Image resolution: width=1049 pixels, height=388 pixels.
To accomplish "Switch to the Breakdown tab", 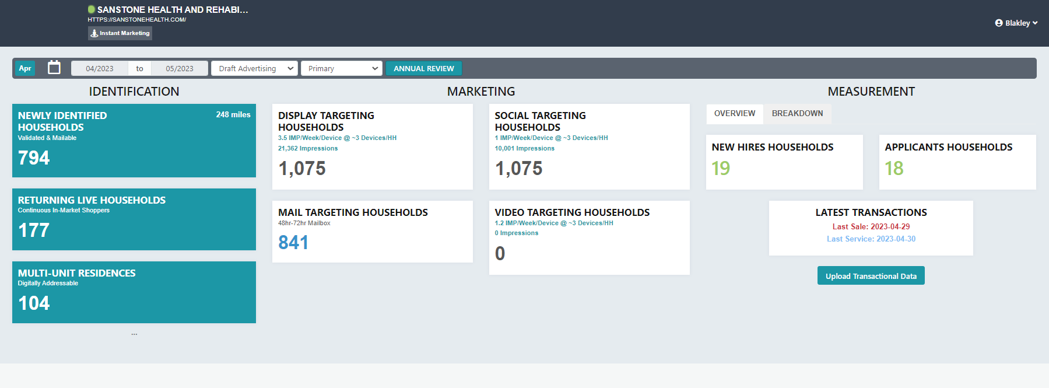I will (797, 113).
